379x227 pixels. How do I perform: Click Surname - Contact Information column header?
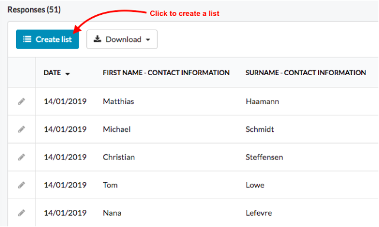[306, 73]
